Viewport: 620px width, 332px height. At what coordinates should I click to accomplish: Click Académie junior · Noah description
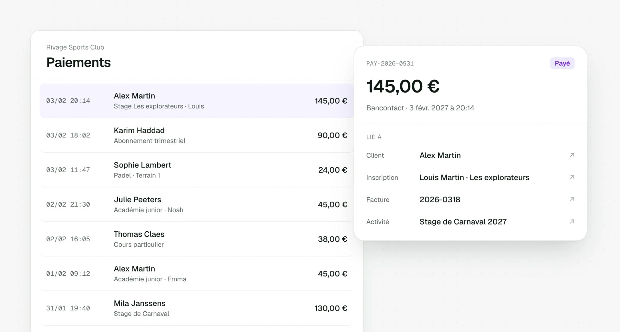click(149, 210)
